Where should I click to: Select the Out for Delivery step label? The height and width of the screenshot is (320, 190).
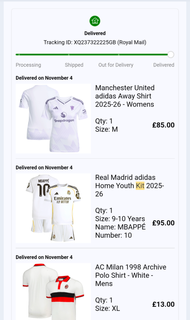click(116, 65)
